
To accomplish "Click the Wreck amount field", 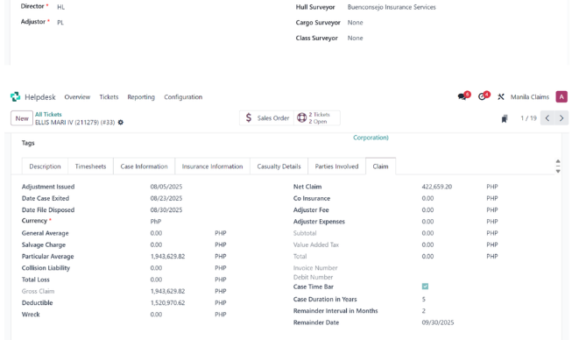I will 156,315.
